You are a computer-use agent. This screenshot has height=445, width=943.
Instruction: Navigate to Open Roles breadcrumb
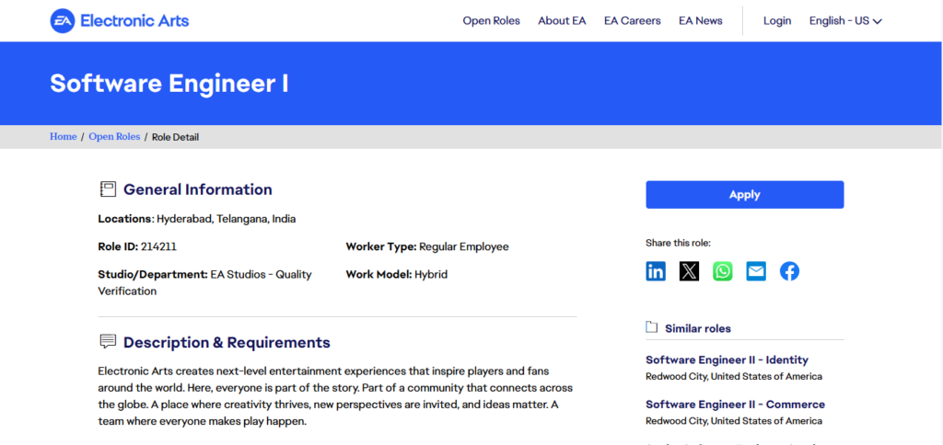[114, 137]
